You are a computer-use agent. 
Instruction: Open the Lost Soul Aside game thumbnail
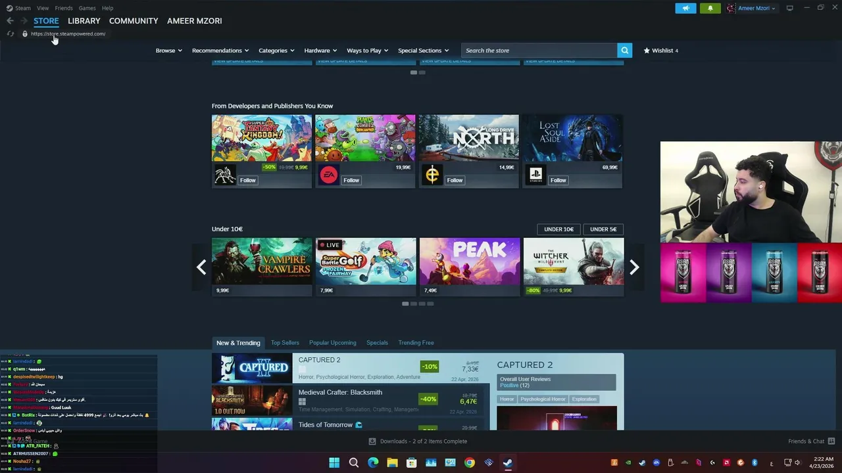coord(572,138)
